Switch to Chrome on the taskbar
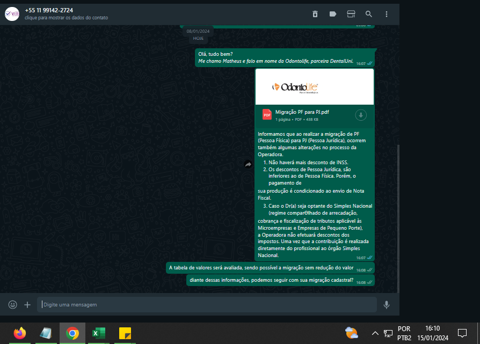480x344 pixels. pyautogui.click(x=72, y=333)
